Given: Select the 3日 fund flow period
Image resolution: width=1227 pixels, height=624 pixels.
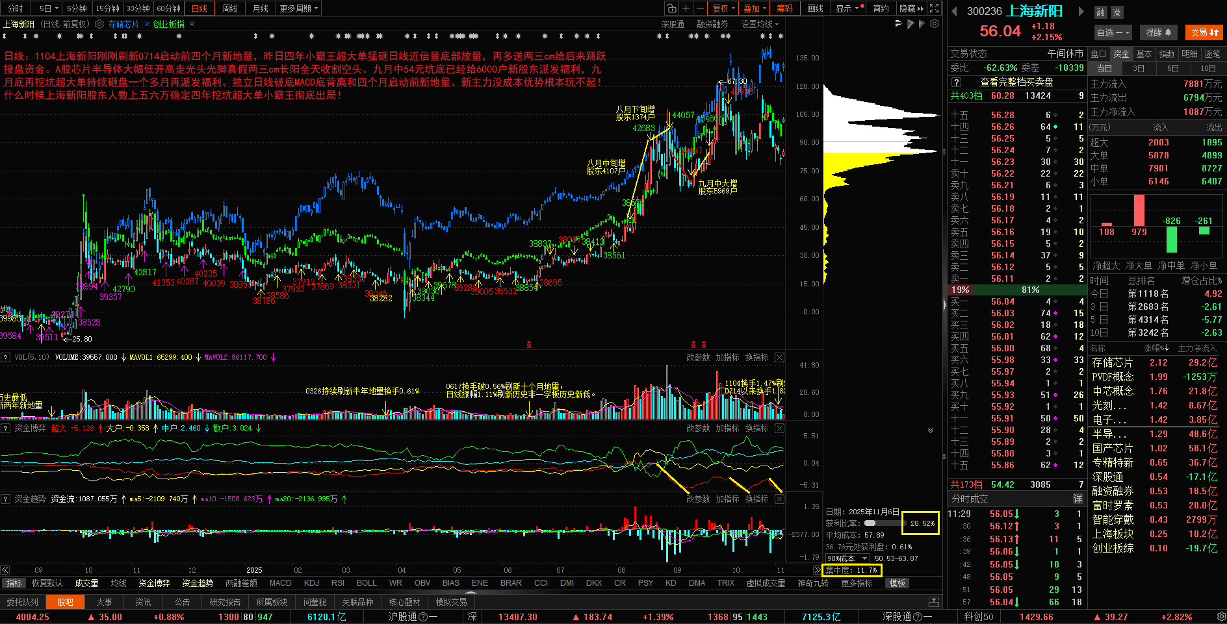Looking at the screenshot, I should click(x=1139, y=68).
